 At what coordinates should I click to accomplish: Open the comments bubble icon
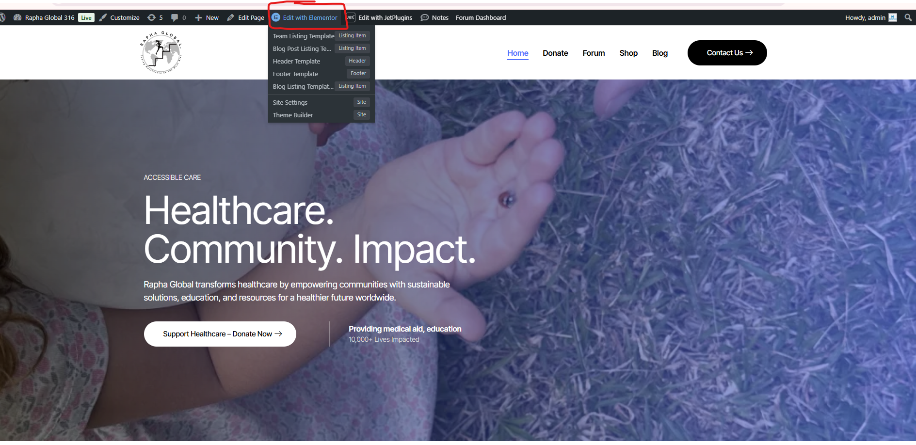tap(175, 17)
